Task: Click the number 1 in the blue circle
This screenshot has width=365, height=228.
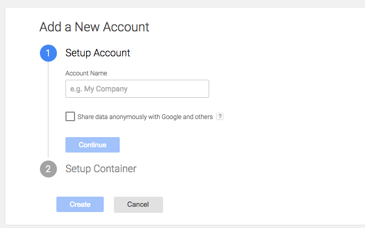Action: coord(48,53)
